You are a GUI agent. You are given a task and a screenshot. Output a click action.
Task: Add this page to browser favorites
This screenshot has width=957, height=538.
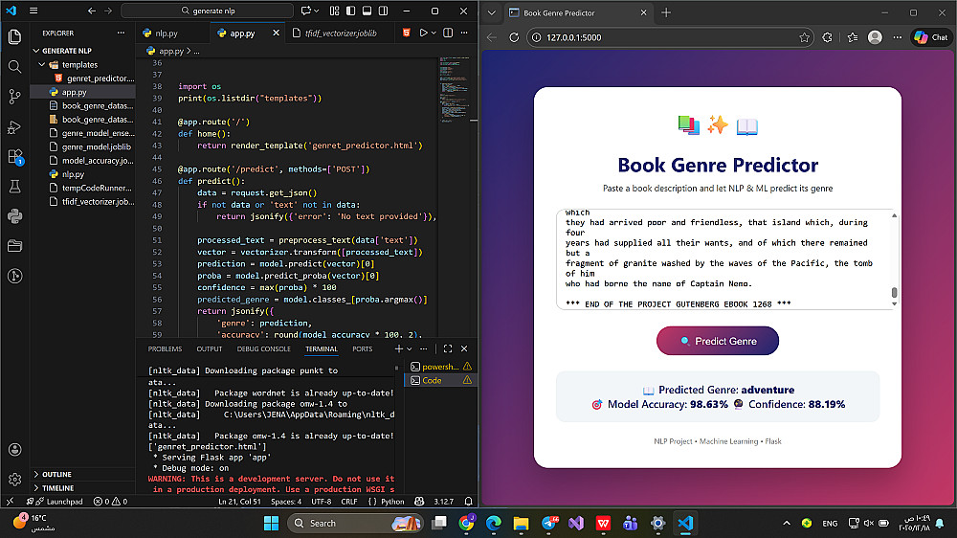pyautogui.click(x=805, y=37)
